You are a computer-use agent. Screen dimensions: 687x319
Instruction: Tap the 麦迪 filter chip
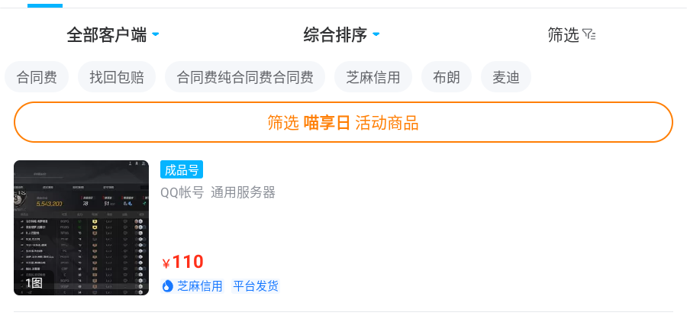506,77
